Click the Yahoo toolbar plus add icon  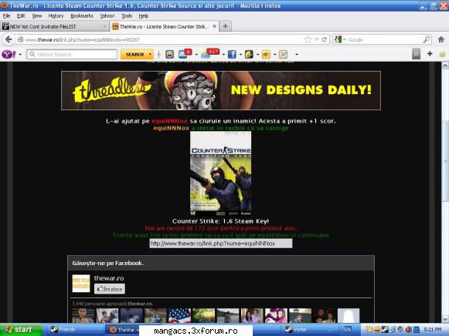(x=430, y=54)
